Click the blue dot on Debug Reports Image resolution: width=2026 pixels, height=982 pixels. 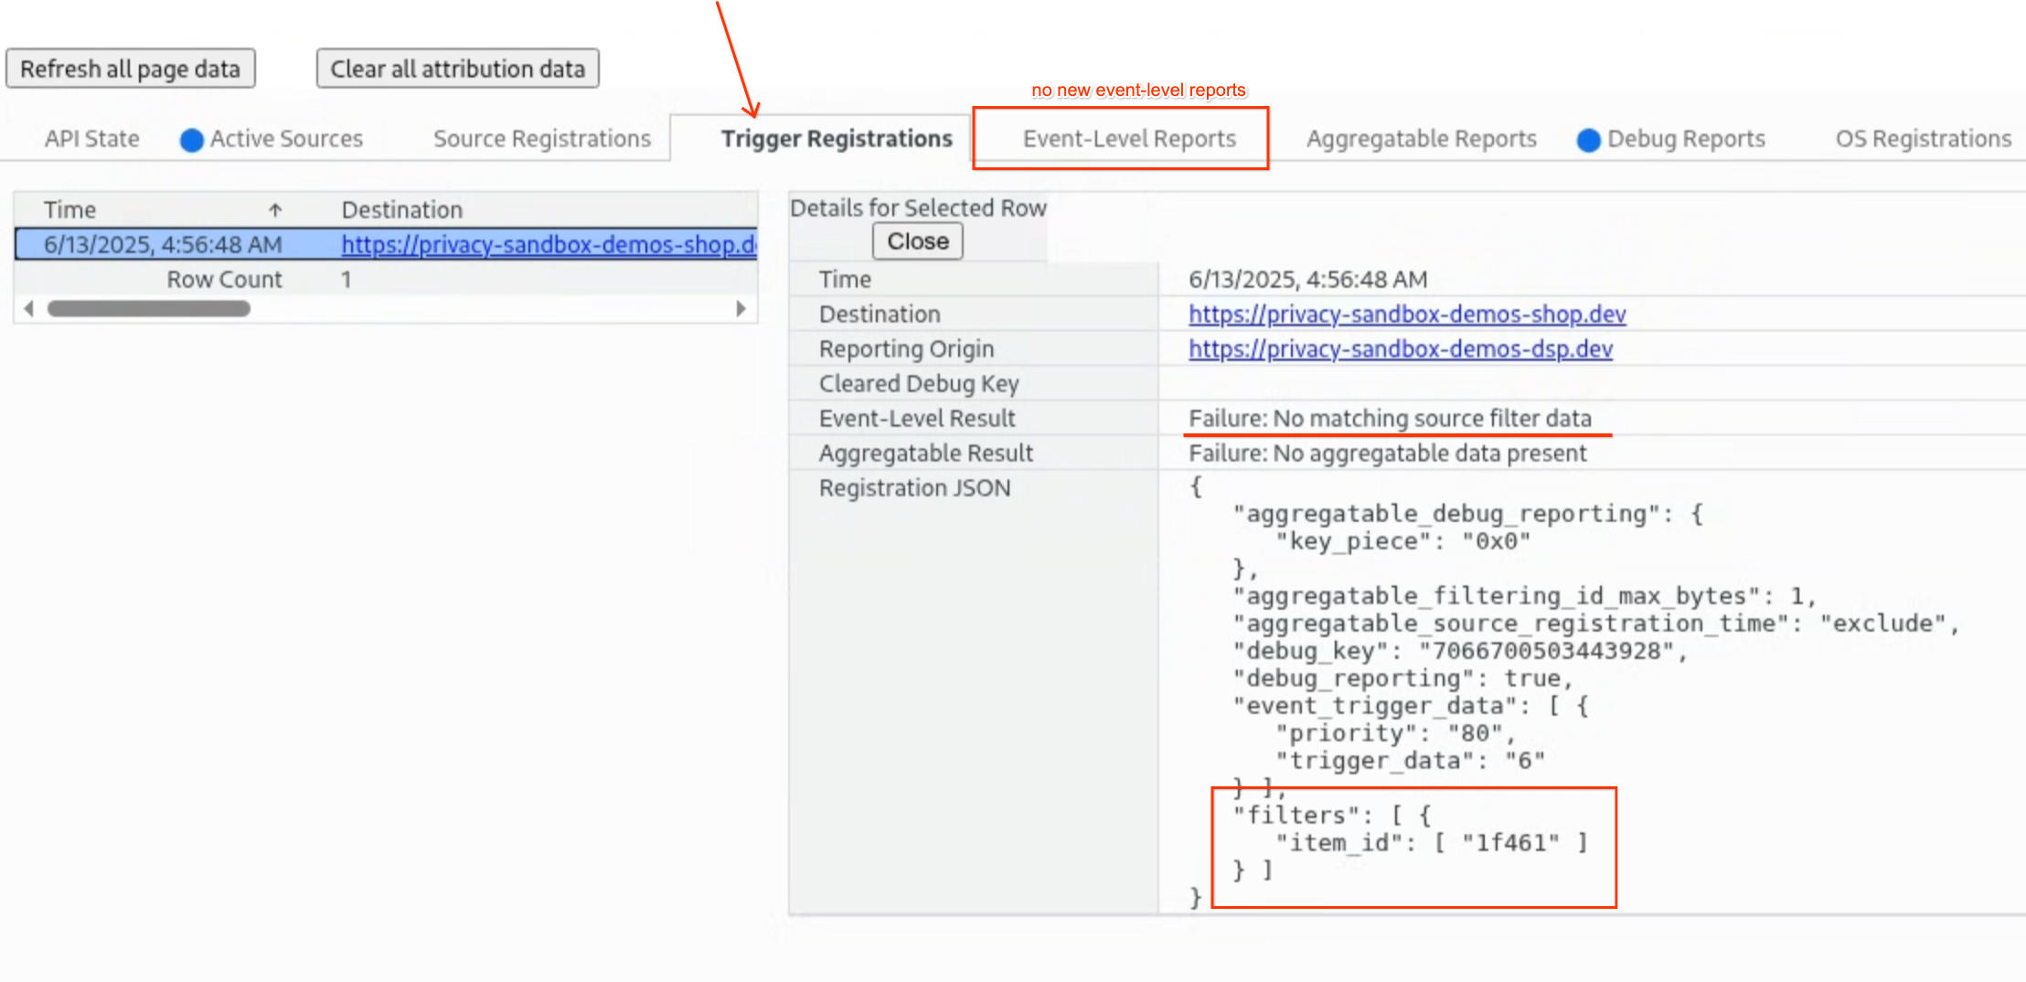(1589, 140)
